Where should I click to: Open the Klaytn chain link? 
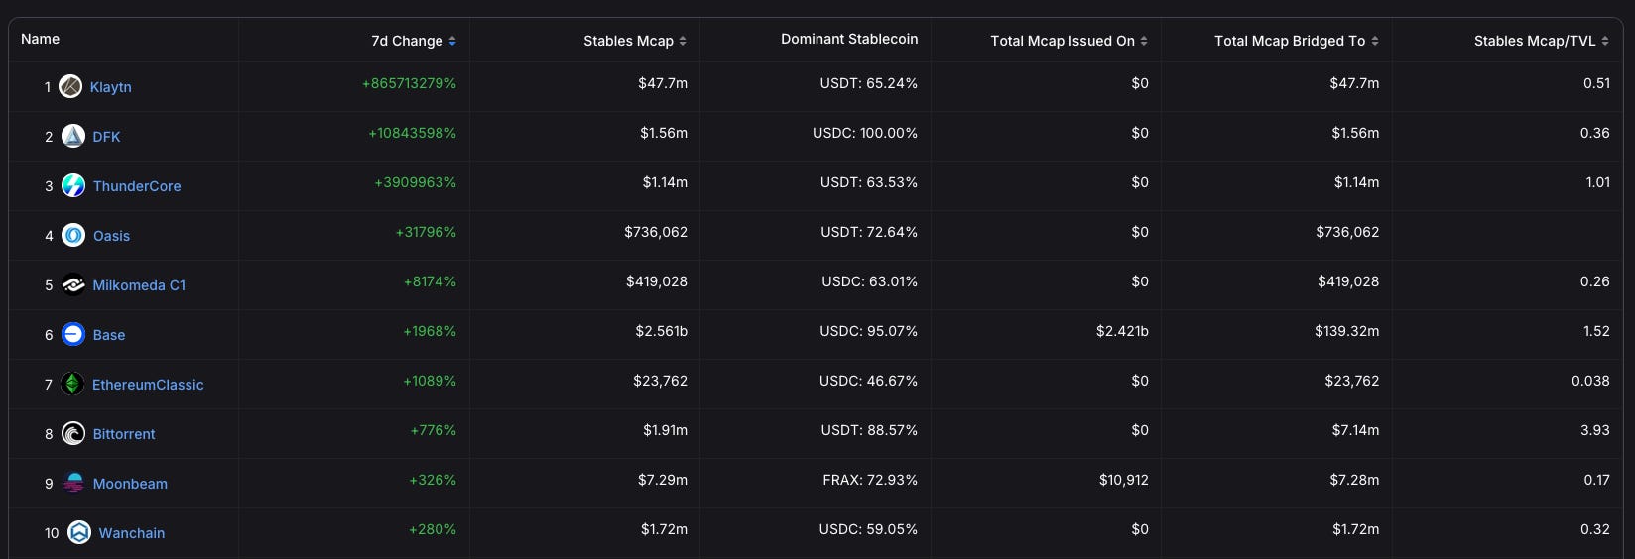click(x=110, y=87)
